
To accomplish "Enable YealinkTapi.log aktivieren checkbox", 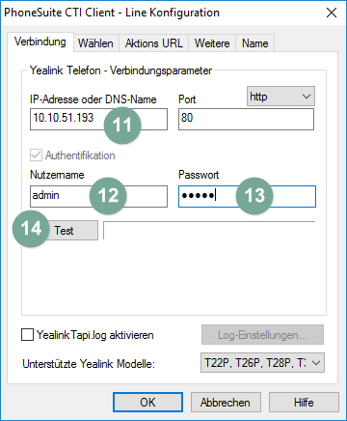I will [x=27, y=335].
